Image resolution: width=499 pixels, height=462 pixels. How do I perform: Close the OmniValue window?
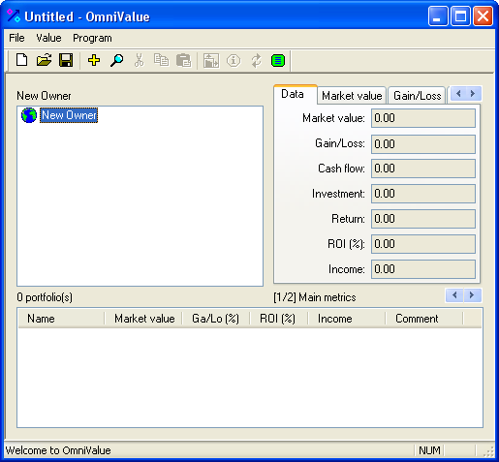[483, 15]
